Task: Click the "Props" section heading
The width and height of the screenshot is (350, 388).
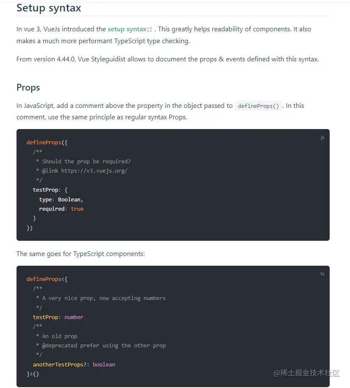Action: (28, 88)
